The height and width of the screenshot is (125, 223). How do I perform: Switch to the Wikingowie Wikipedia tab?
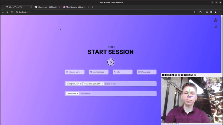point(46,7)
